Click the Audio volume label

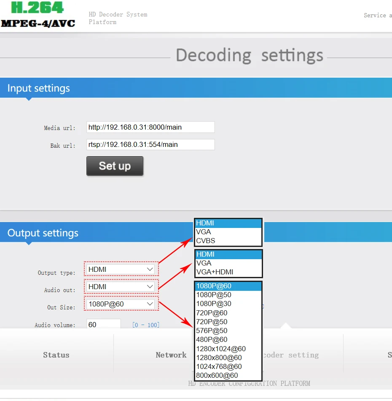pos(55,325)
